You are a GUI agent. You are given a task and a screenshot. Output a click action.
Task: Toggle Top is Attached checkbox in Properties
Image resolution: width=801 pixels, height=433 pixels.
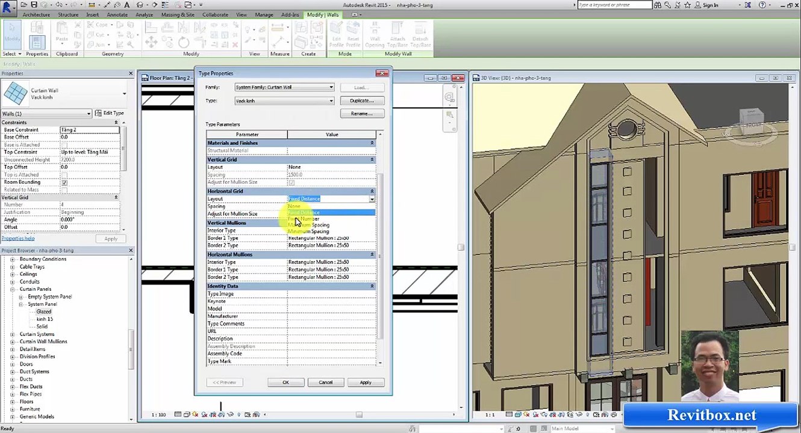click(x=64, y=175)
